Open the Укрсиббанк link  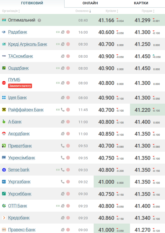point(20,194)
